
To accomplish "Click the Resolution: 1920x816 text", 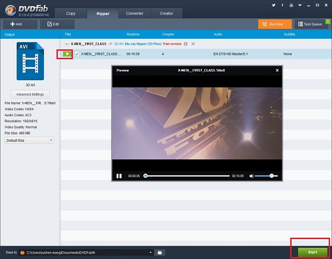I will click(x=21, y=121).
